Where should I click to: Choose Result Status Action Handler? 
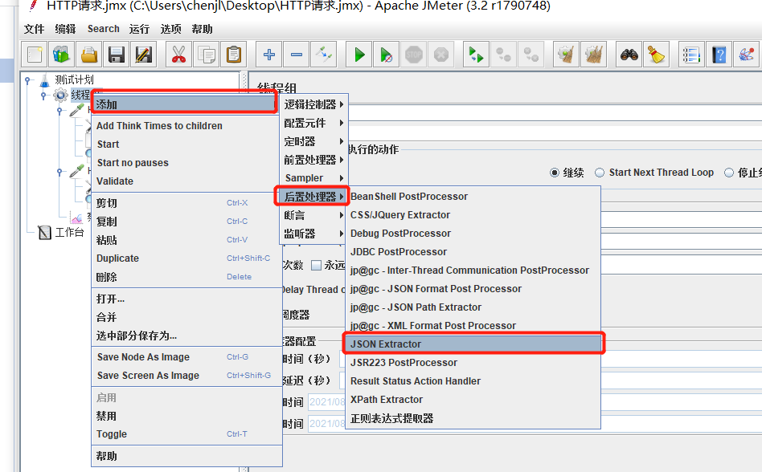(473, 380)
